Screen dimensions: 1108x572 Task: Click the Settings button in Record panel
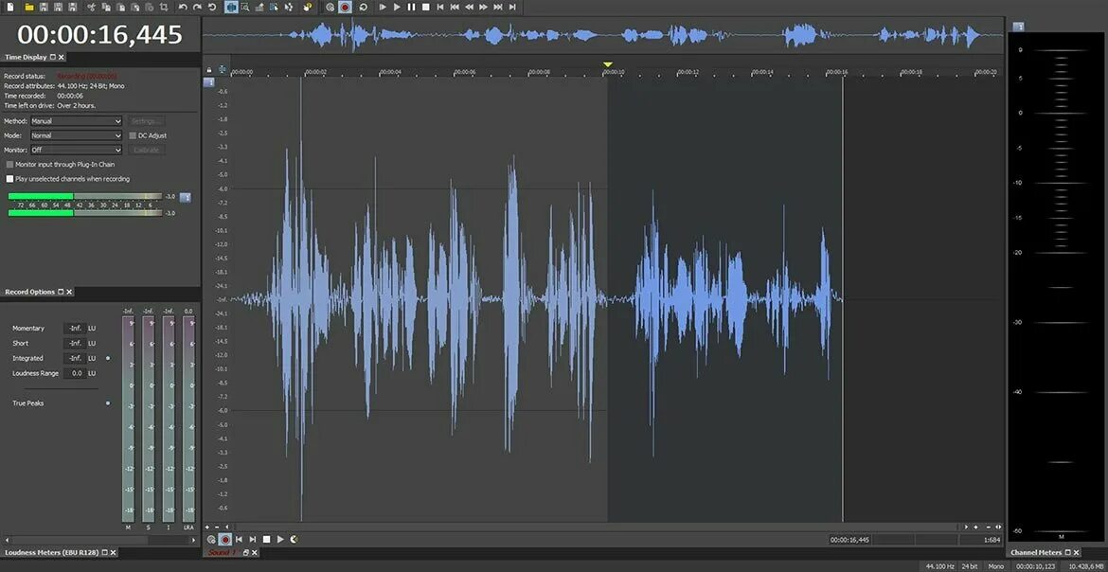145,120
